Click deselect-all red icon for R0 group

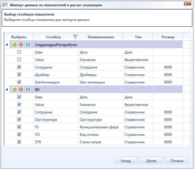pos(21,89)
